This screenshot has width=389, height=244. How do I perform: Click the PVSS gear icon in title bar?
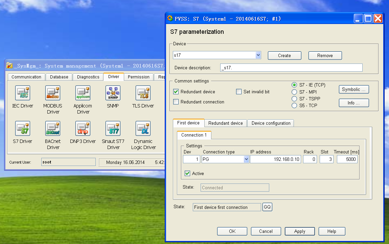click(x=170, y=18)
